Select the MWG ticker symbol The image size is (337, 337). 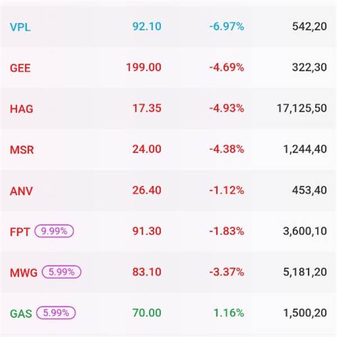pos(24,272)
